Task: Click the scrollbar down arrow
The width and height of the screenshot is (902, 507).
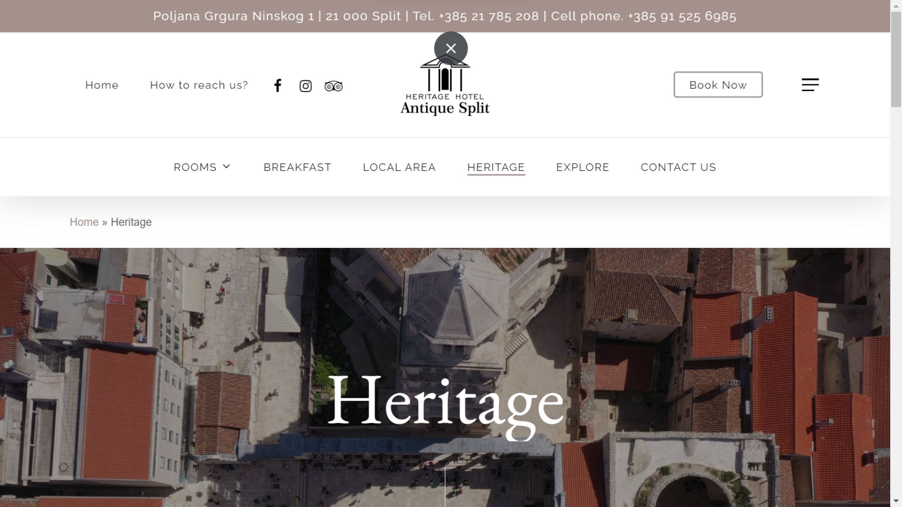Action: coord(896,501)
